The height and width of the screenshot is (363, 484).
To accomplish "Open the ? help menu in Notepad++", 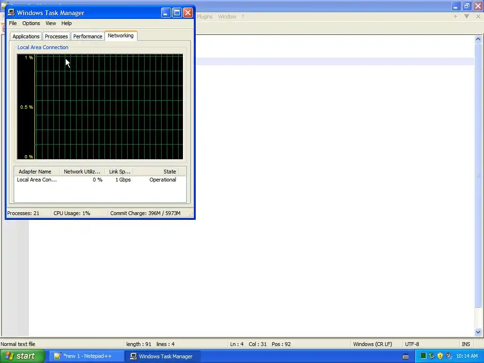I will tap(243, 17).
